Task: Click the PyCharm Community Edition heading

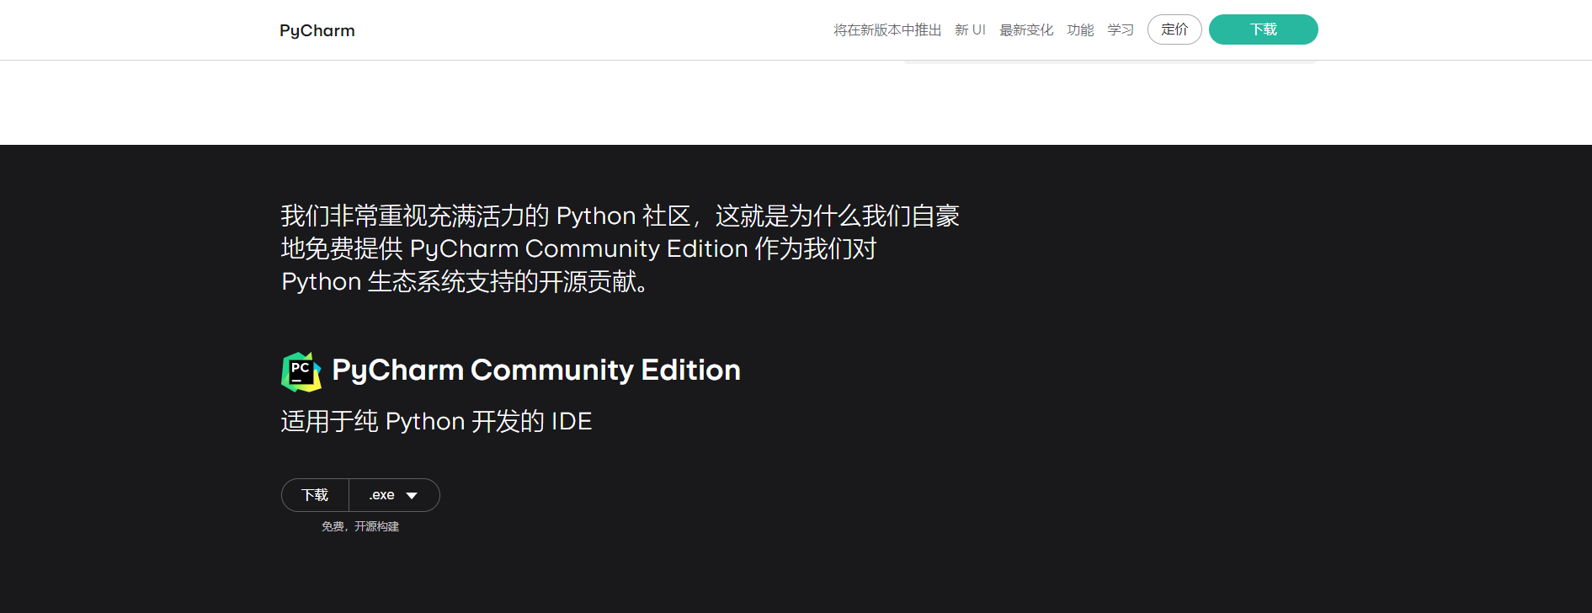Action: [536, 370]
